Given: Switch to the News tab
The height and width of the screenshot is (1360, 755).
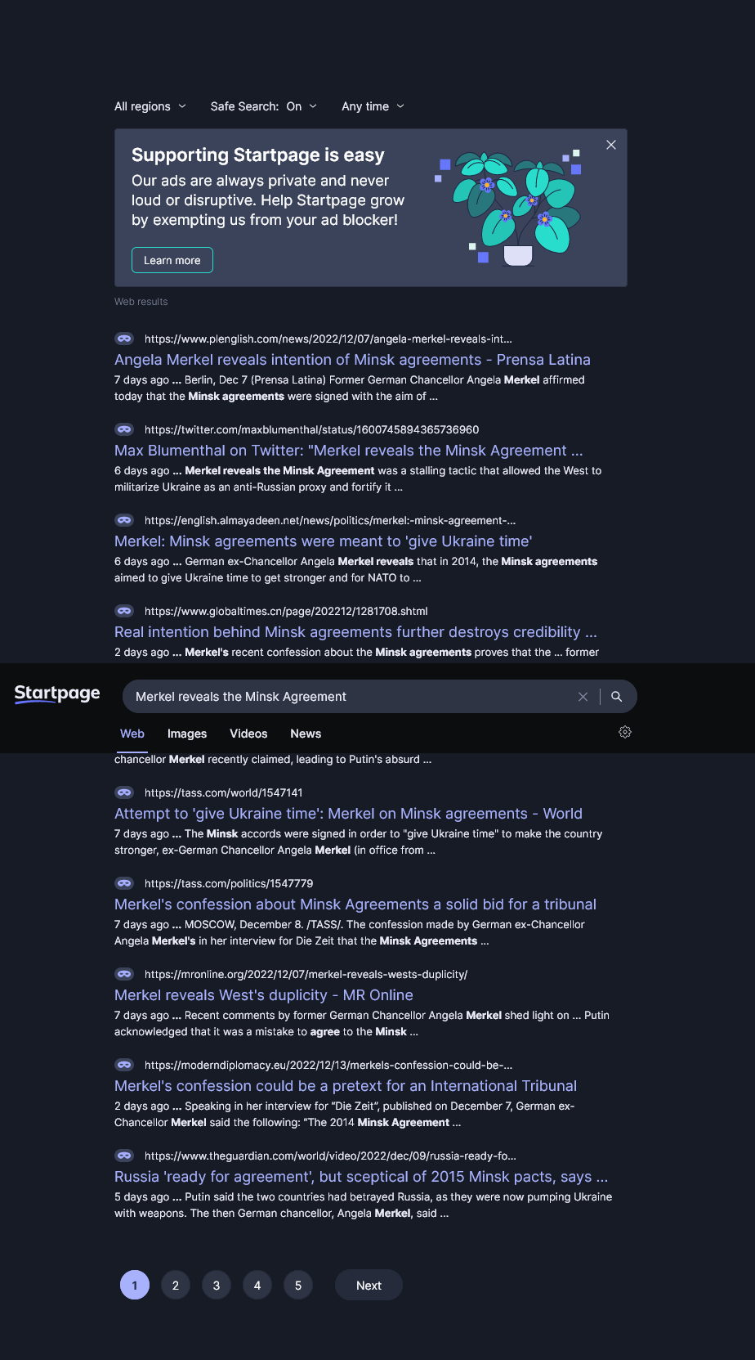Looking at the screenshot, I should [306, 734].
